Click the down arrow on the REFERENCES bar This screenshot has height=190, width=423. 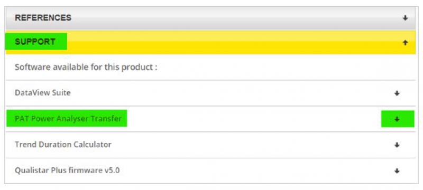click(x=405, y=18)
